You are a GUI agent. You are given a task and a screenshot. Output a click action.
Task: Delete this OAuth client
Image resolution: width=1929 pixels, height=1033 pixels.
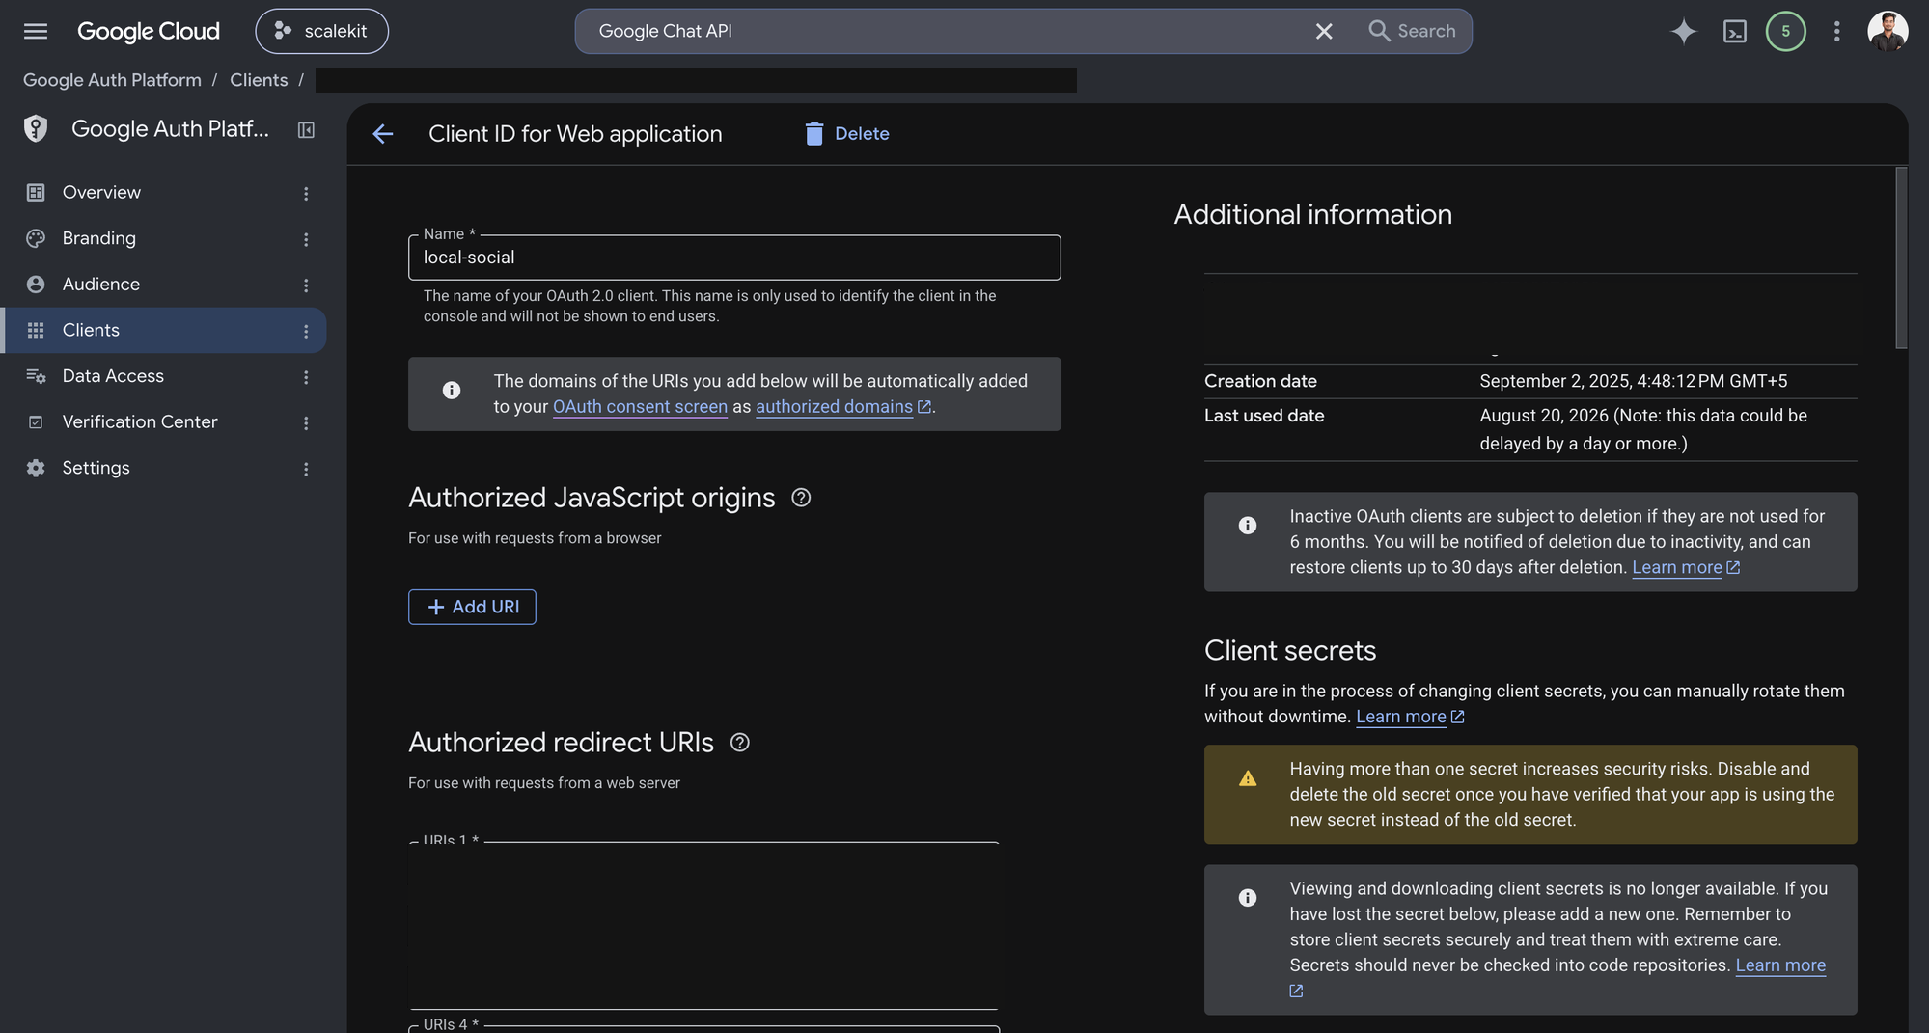[847, 134]
